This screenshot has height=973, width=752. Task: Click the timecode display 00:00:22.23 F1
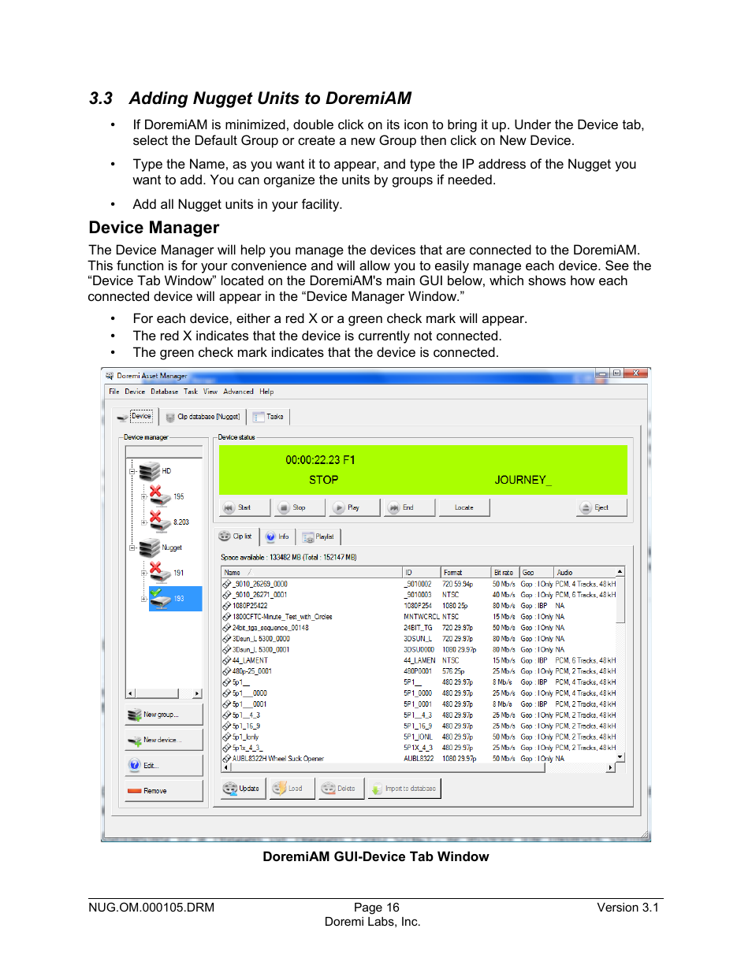320,460
